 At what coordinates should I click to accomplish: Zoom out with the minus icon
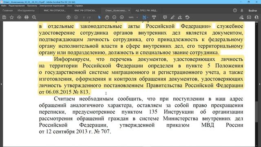[x=114, y=17]
